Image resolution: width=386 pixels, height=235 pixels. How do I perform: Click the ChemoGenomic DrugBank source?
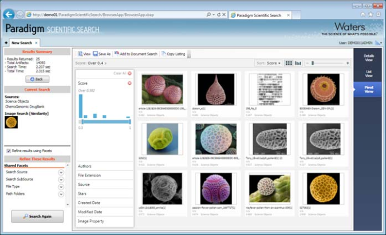(25, 107)
